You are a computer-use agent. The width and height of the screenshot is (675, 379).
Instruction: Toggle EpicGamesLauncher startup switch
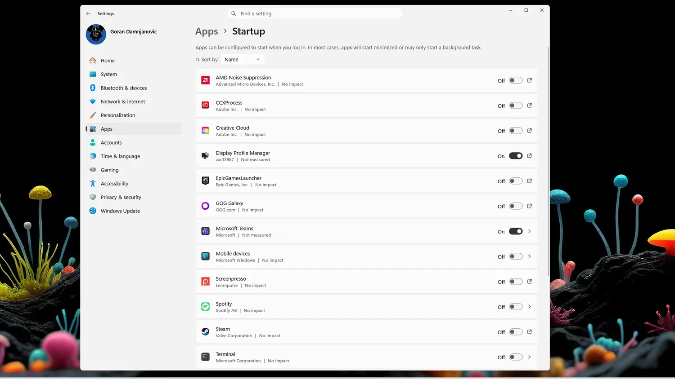click(516, 181)
